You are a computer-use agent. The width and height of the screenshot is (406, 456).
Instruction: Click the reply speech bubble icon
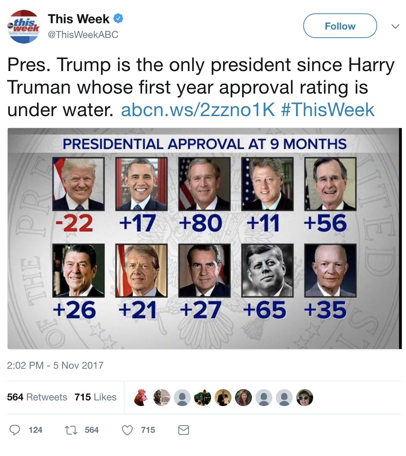click(14, 430)
